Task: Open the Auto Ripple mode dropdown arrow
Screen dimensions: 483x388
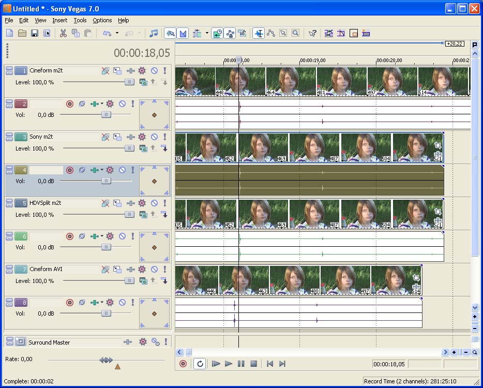Action: tap(207, 33)
